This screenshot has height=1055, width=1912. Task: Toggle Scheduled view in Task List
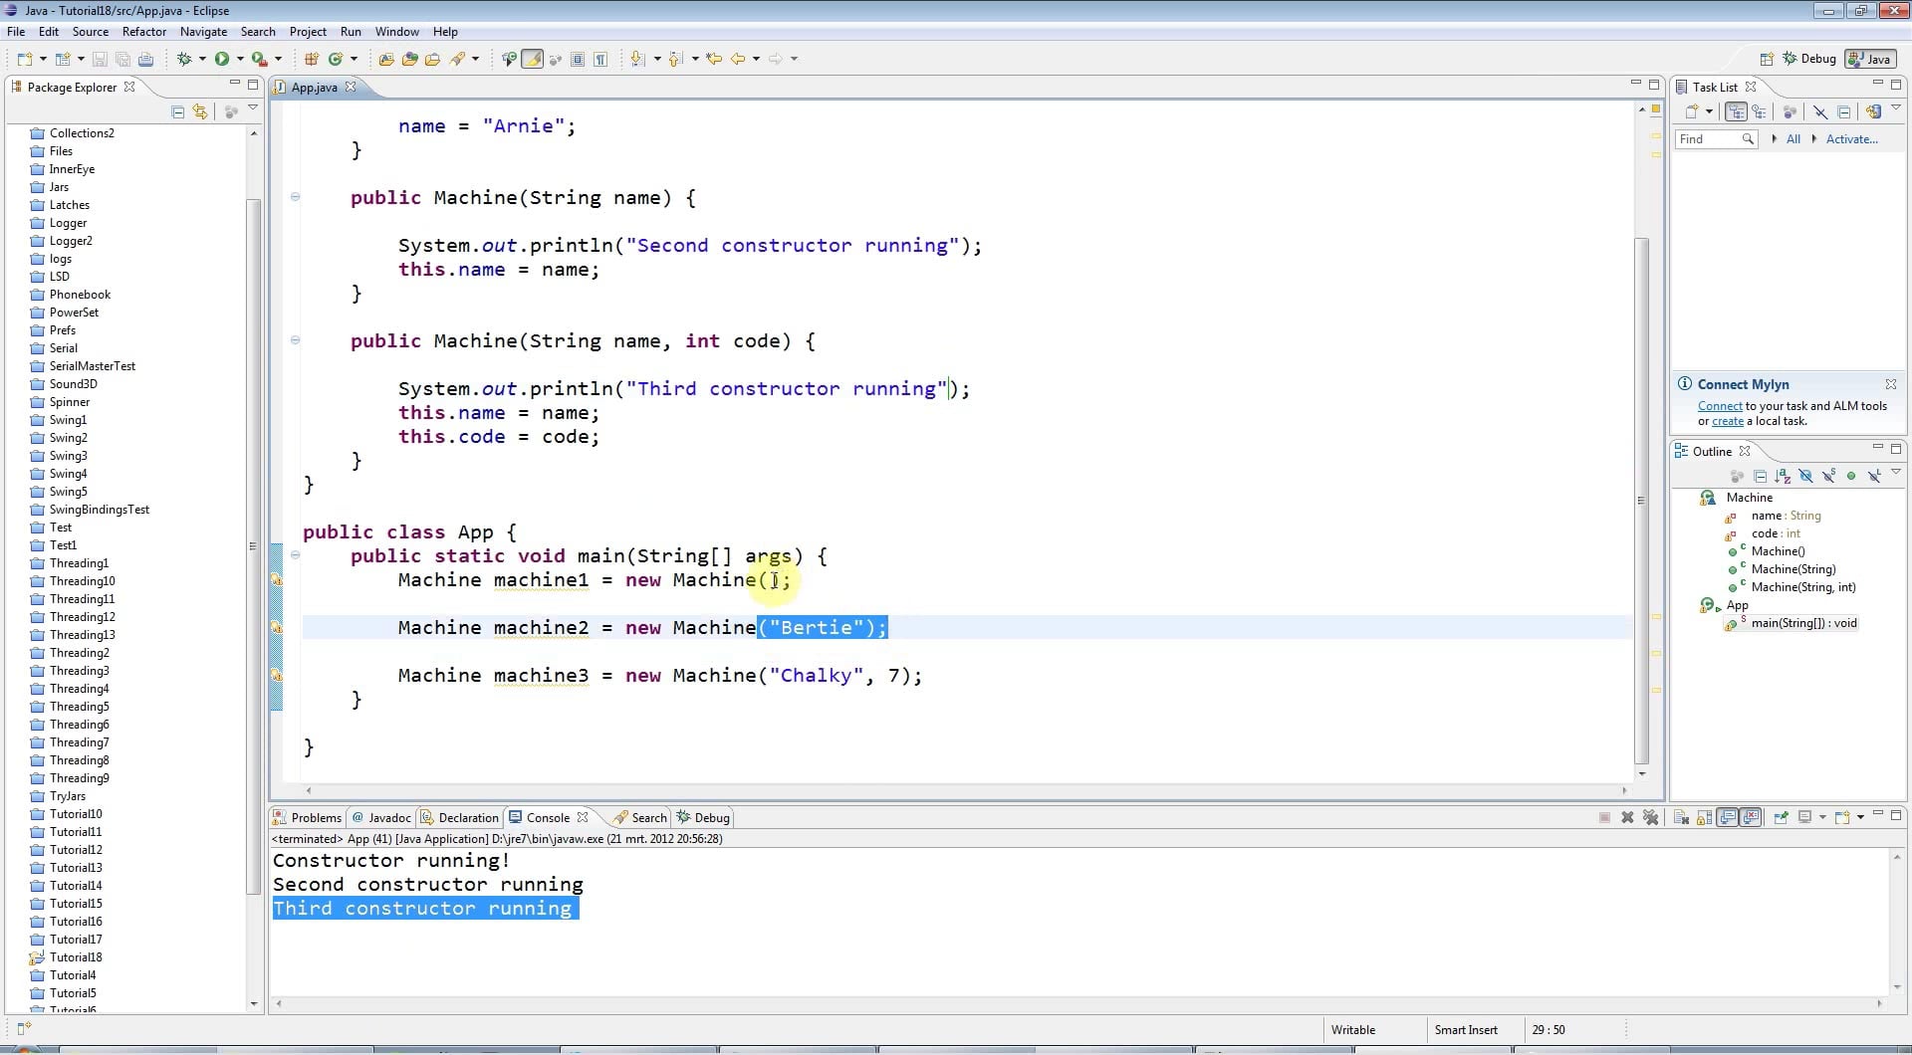click(1760, 111)
